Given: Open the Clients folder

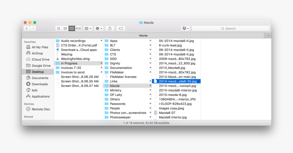Looking at the screenshot, I should pyautogui.click(x=127, y=50).
